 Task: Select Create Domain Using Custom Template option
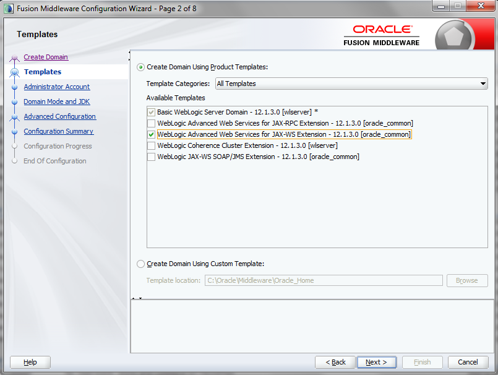click(140, 263)
